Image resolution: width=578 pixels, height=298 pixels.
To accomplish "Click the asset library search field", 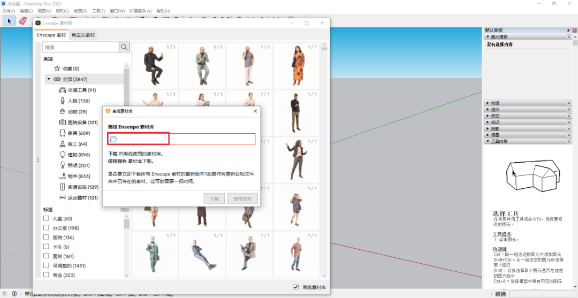I will click(80, 48).
